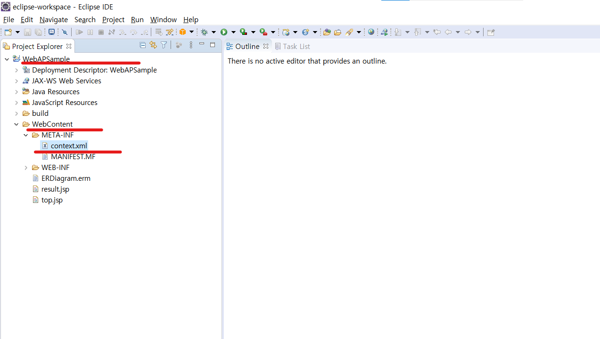Image resolution: width=600 pixels, height=339 pixels.
Task: Click the Terminate stop icon
Action: click(x=101, y=32)
